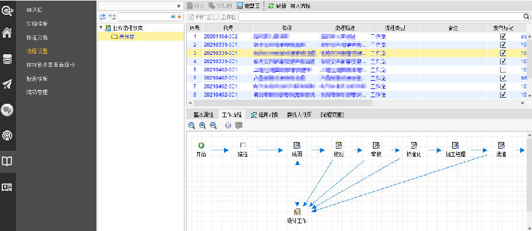Screen dimensions: 532x231
Task: Click the 代号 column header
Action: [x=228, y=28]
